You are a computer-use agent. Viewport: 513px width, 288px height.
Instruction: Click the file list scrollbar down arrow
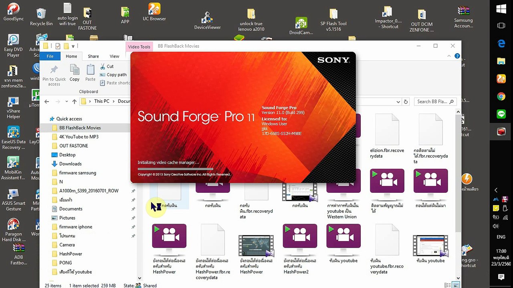pos(458,278)
